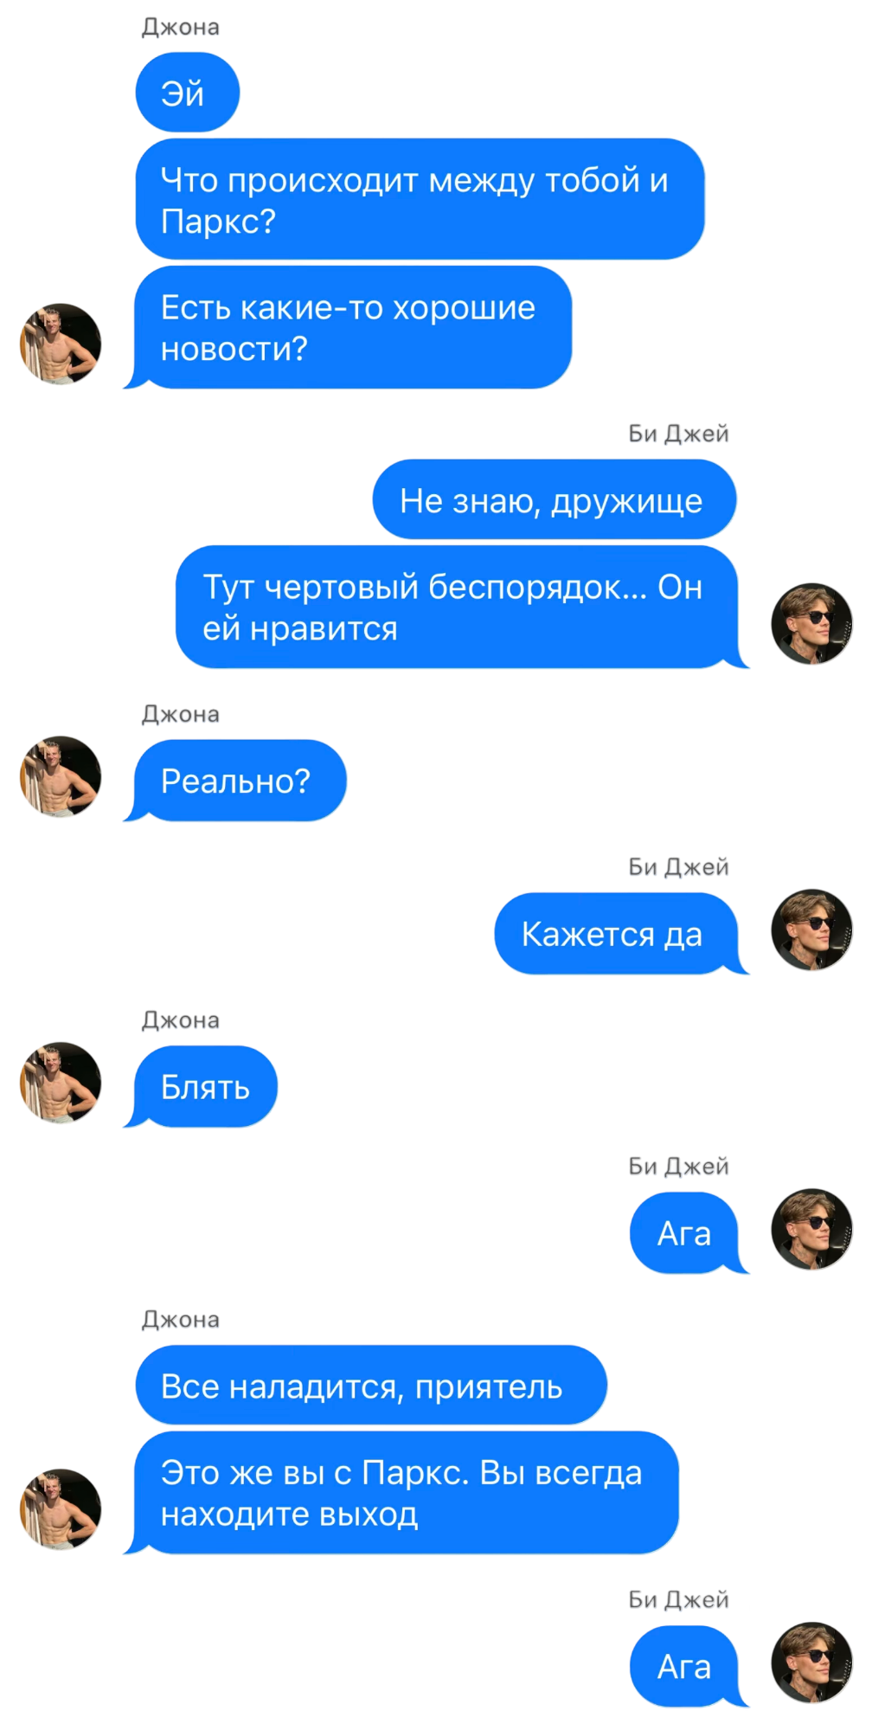This screenshot has height=1711, width=872.
Task: Tap the last 'Ага' bubble at bottom
Action: tap(688, 1667)
